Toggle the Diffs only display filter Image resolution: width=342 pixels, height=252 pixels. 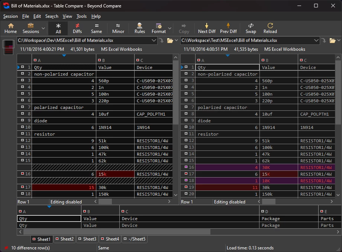coord(77,28)
